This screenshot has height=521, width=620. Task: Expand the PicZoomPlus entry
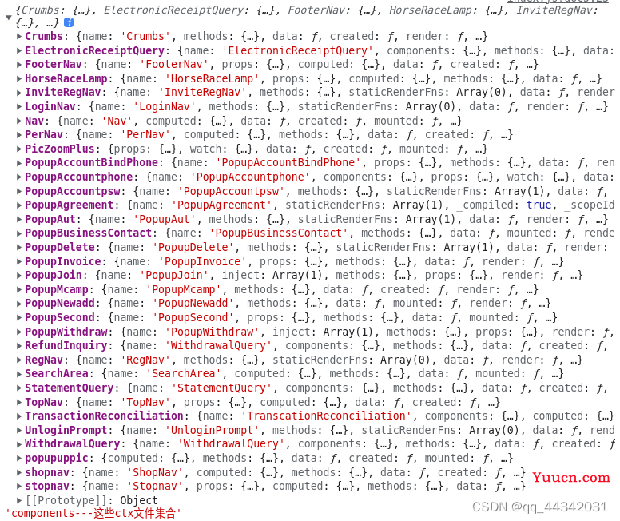pyautogui.click(x=19, y=149)
